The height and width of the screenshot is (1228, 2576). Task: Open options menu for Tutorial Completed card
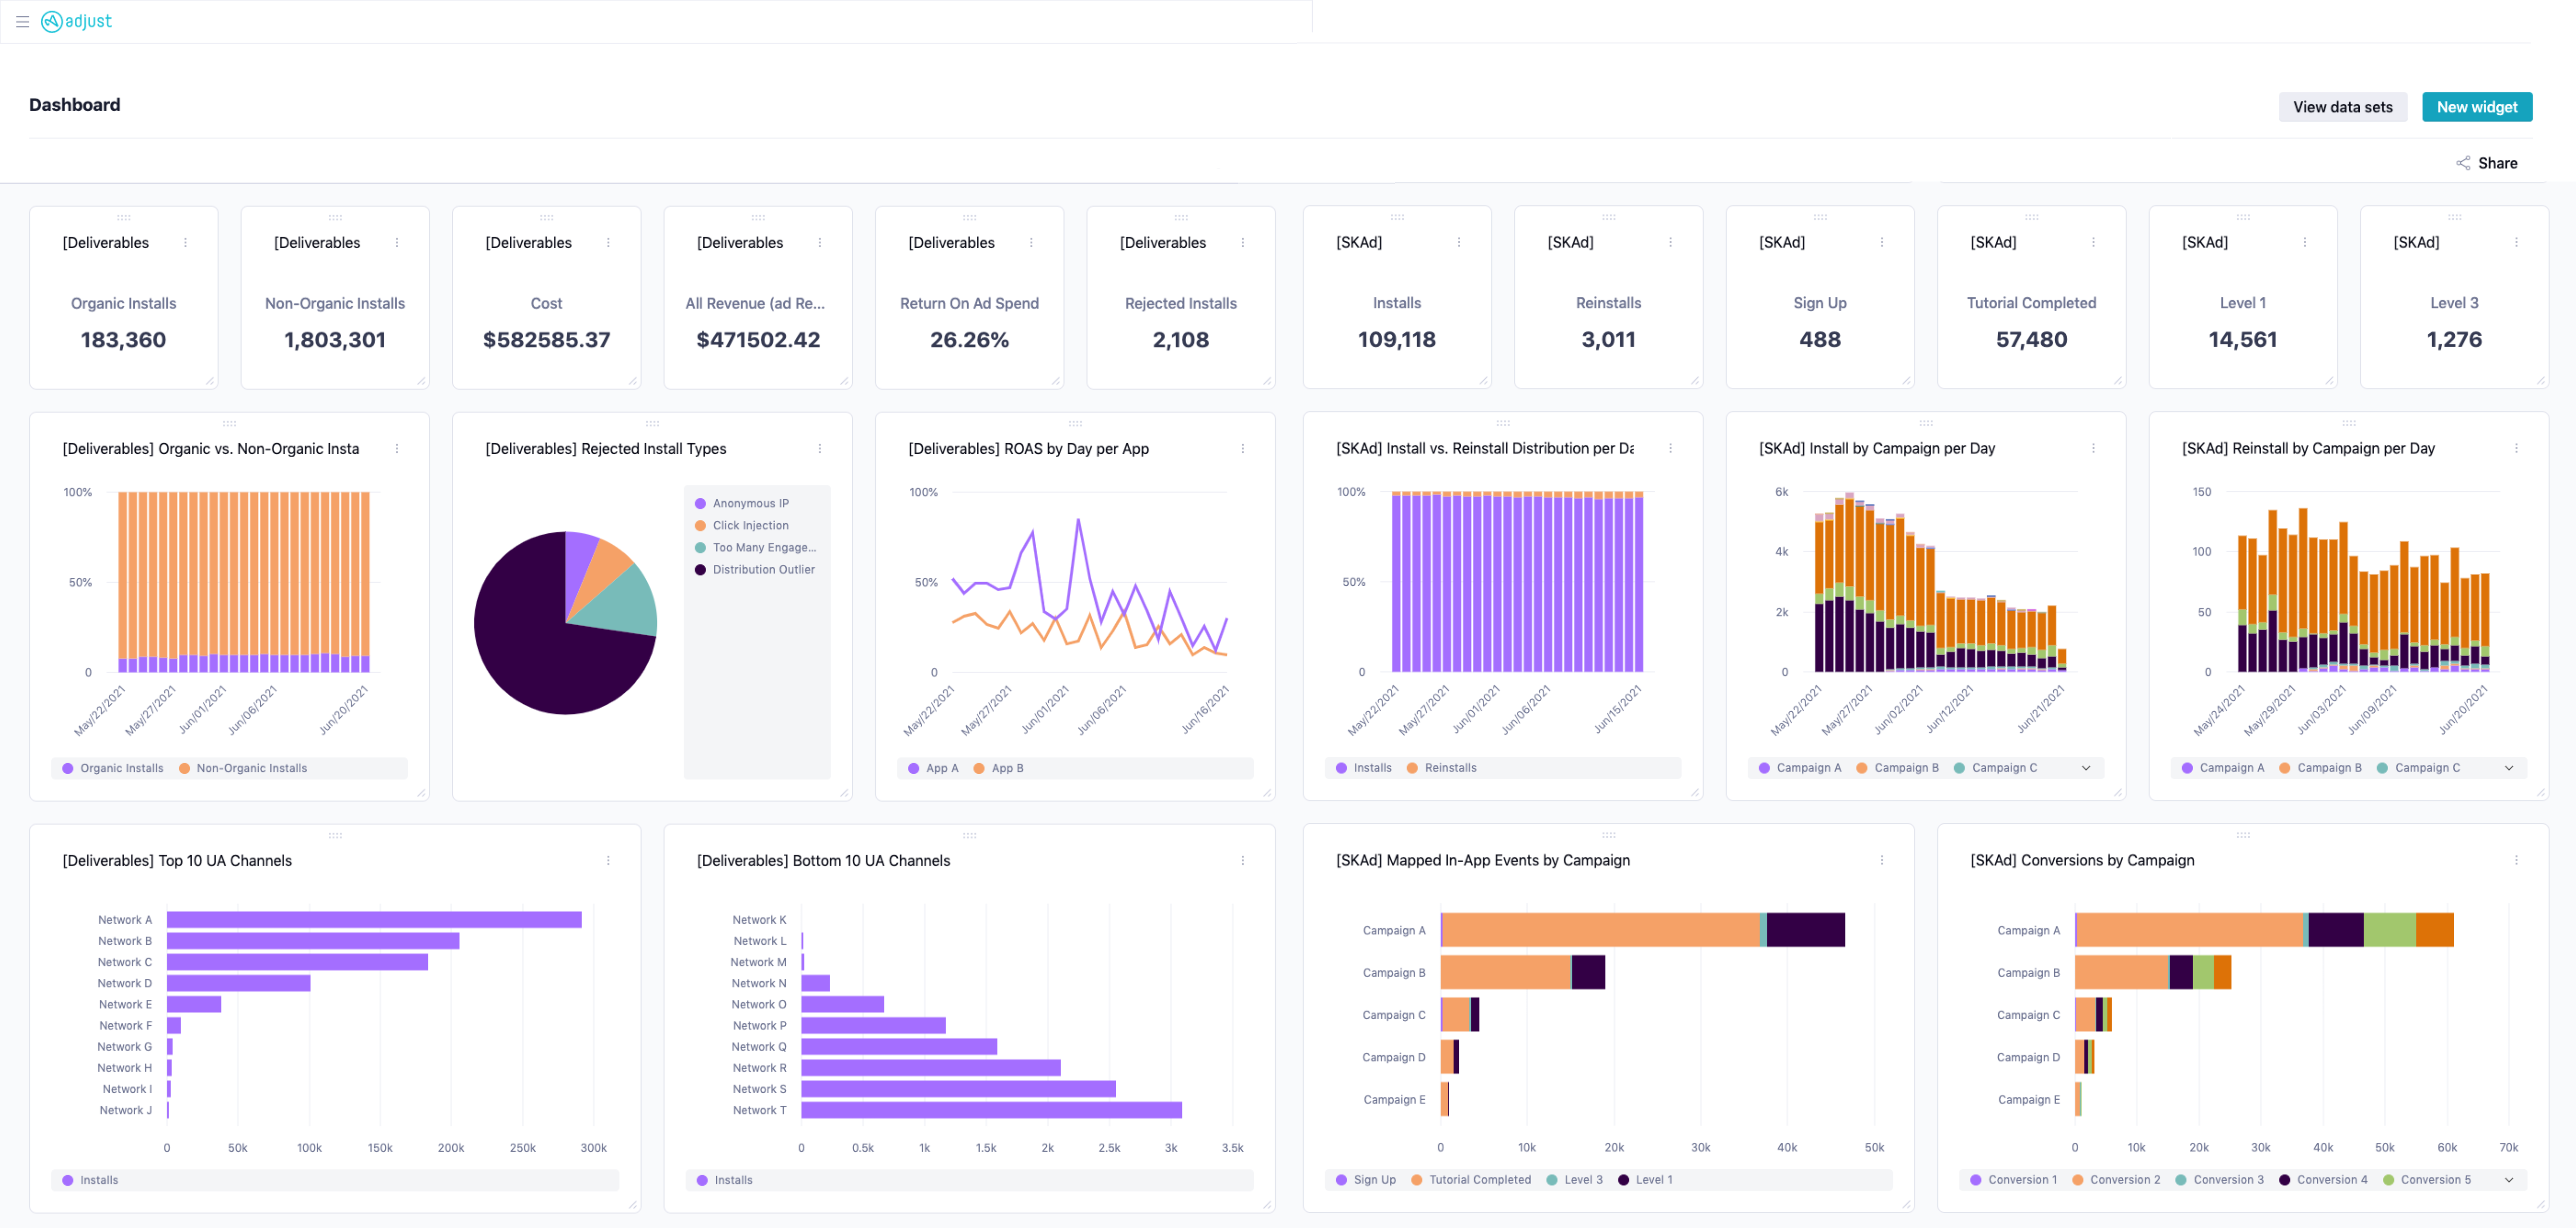click(2093, 243)
